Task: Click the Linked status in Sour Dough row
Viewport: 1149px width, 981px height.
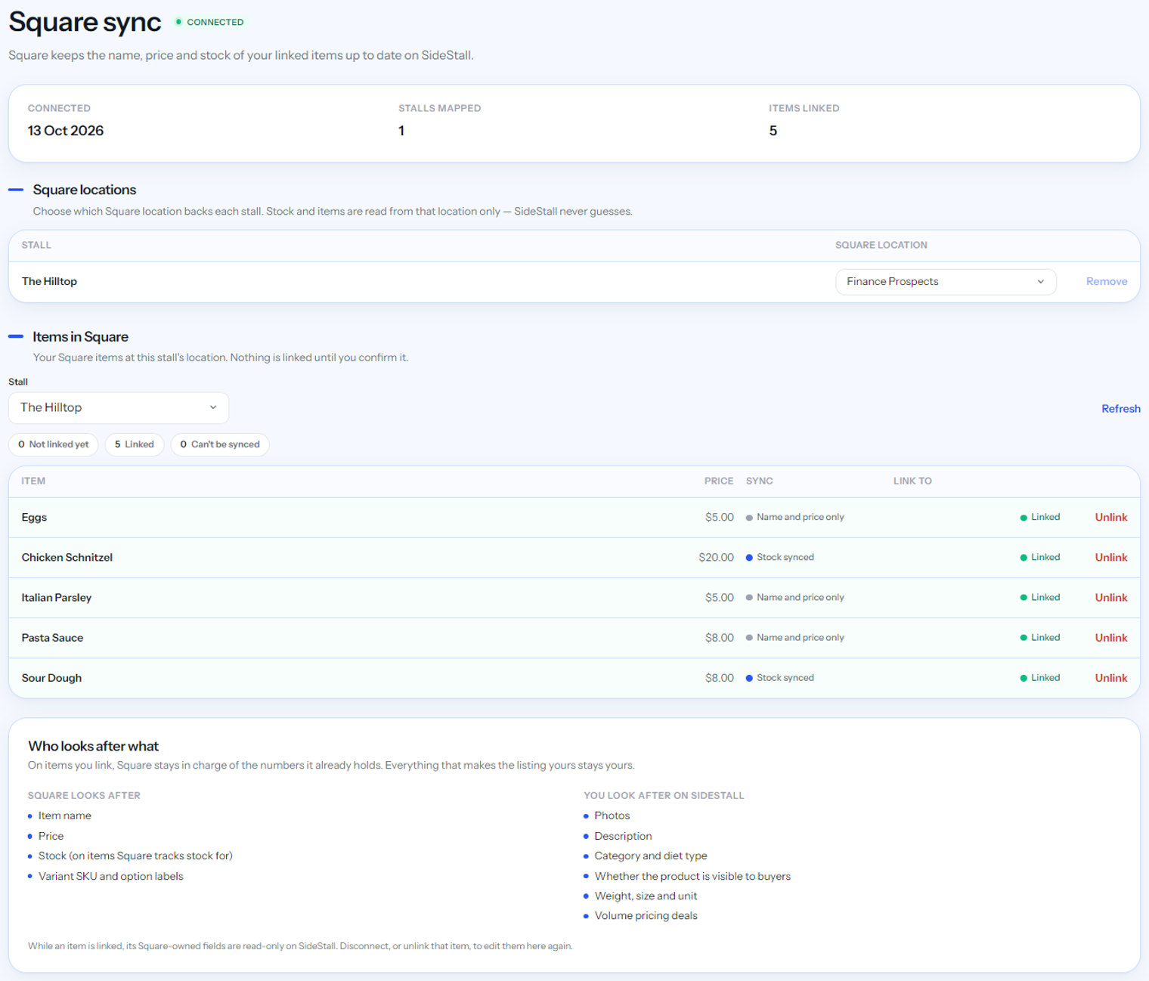Action: (1040, 678)
